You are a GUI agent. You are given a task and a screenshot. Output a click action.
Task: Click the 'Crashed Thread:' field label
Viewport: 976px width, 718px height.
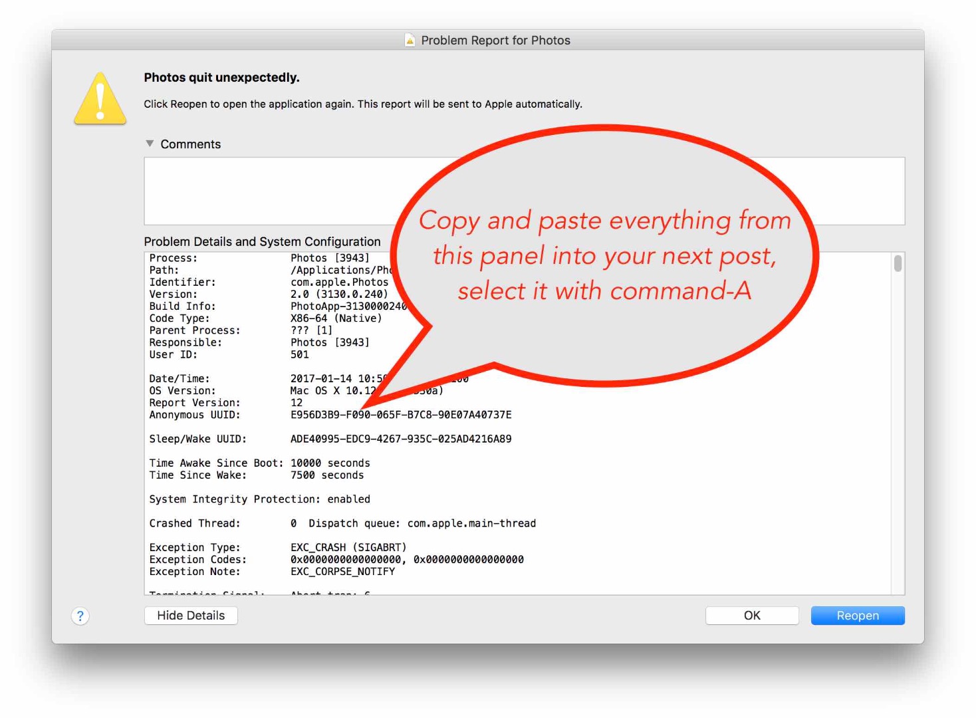click(194, 523)
